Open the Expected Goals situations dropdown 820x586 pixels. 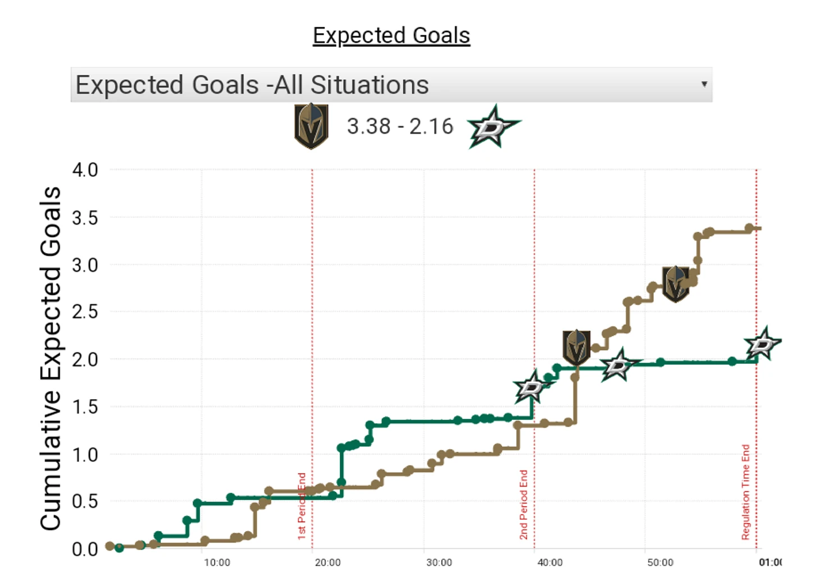point(391,85)
